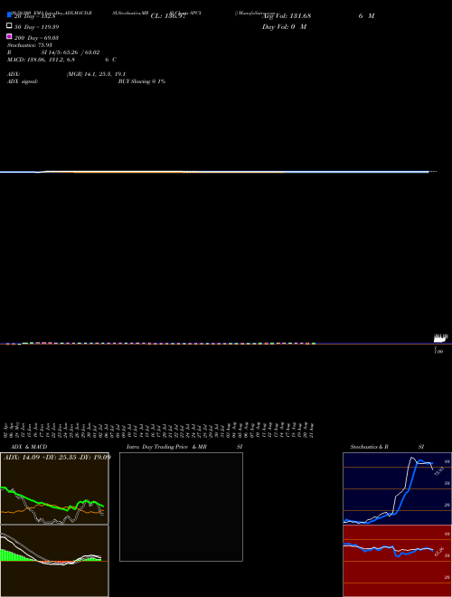Click the Stochastics value text

[29, 45]
